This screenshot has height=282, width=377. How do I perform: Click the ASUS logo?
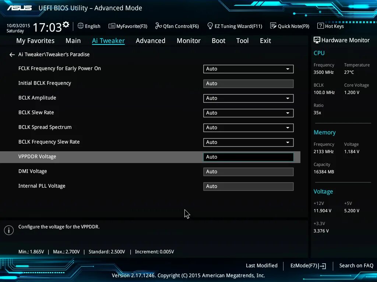tap(19, 8)
